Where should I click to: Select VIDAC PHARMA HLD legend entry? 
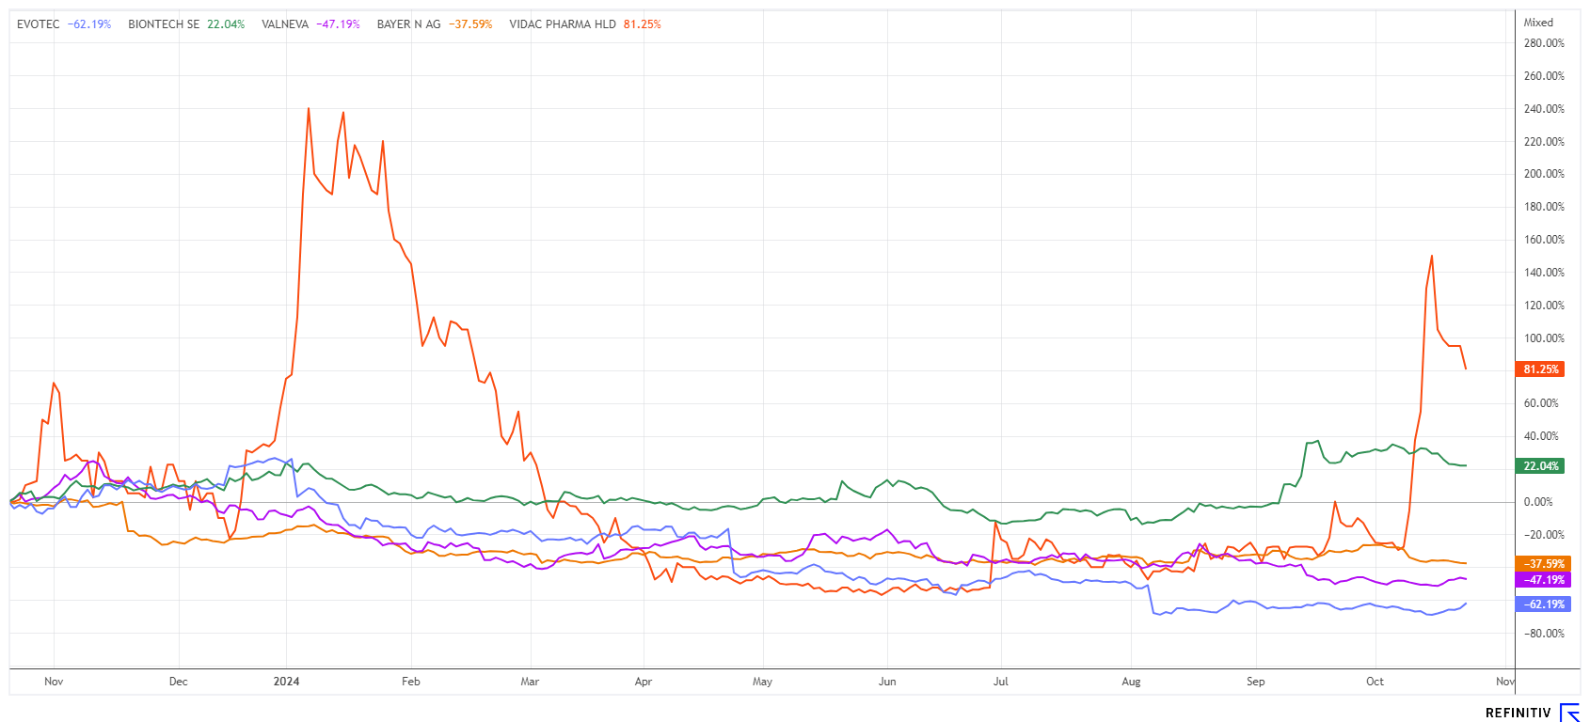(562, 24)
